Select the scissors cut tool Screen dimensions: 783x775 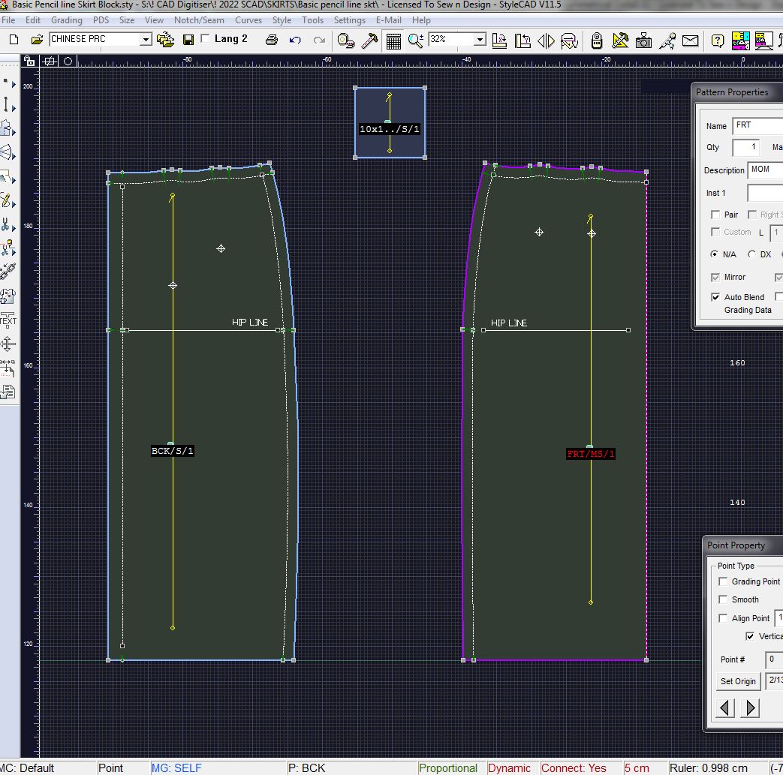[x=7, y=224]
